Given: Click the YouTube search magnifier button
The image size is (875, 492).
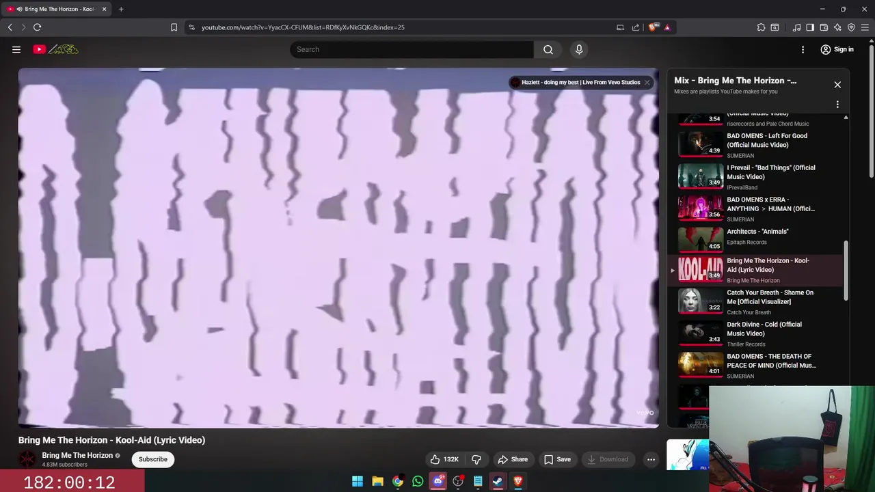Looking at the screenshot, I should (548, 49).
